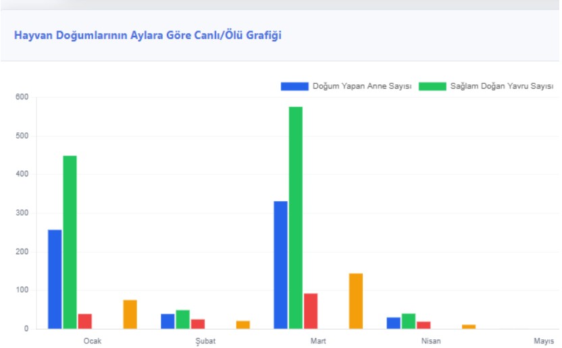
Task: Select the blue bar for Nisan
Action: (x=394, y=323)
